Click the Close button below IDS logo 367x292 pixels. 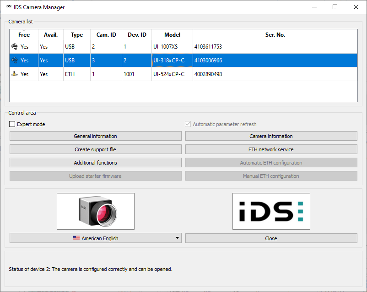pyautogui.click(x=271, y=238)
